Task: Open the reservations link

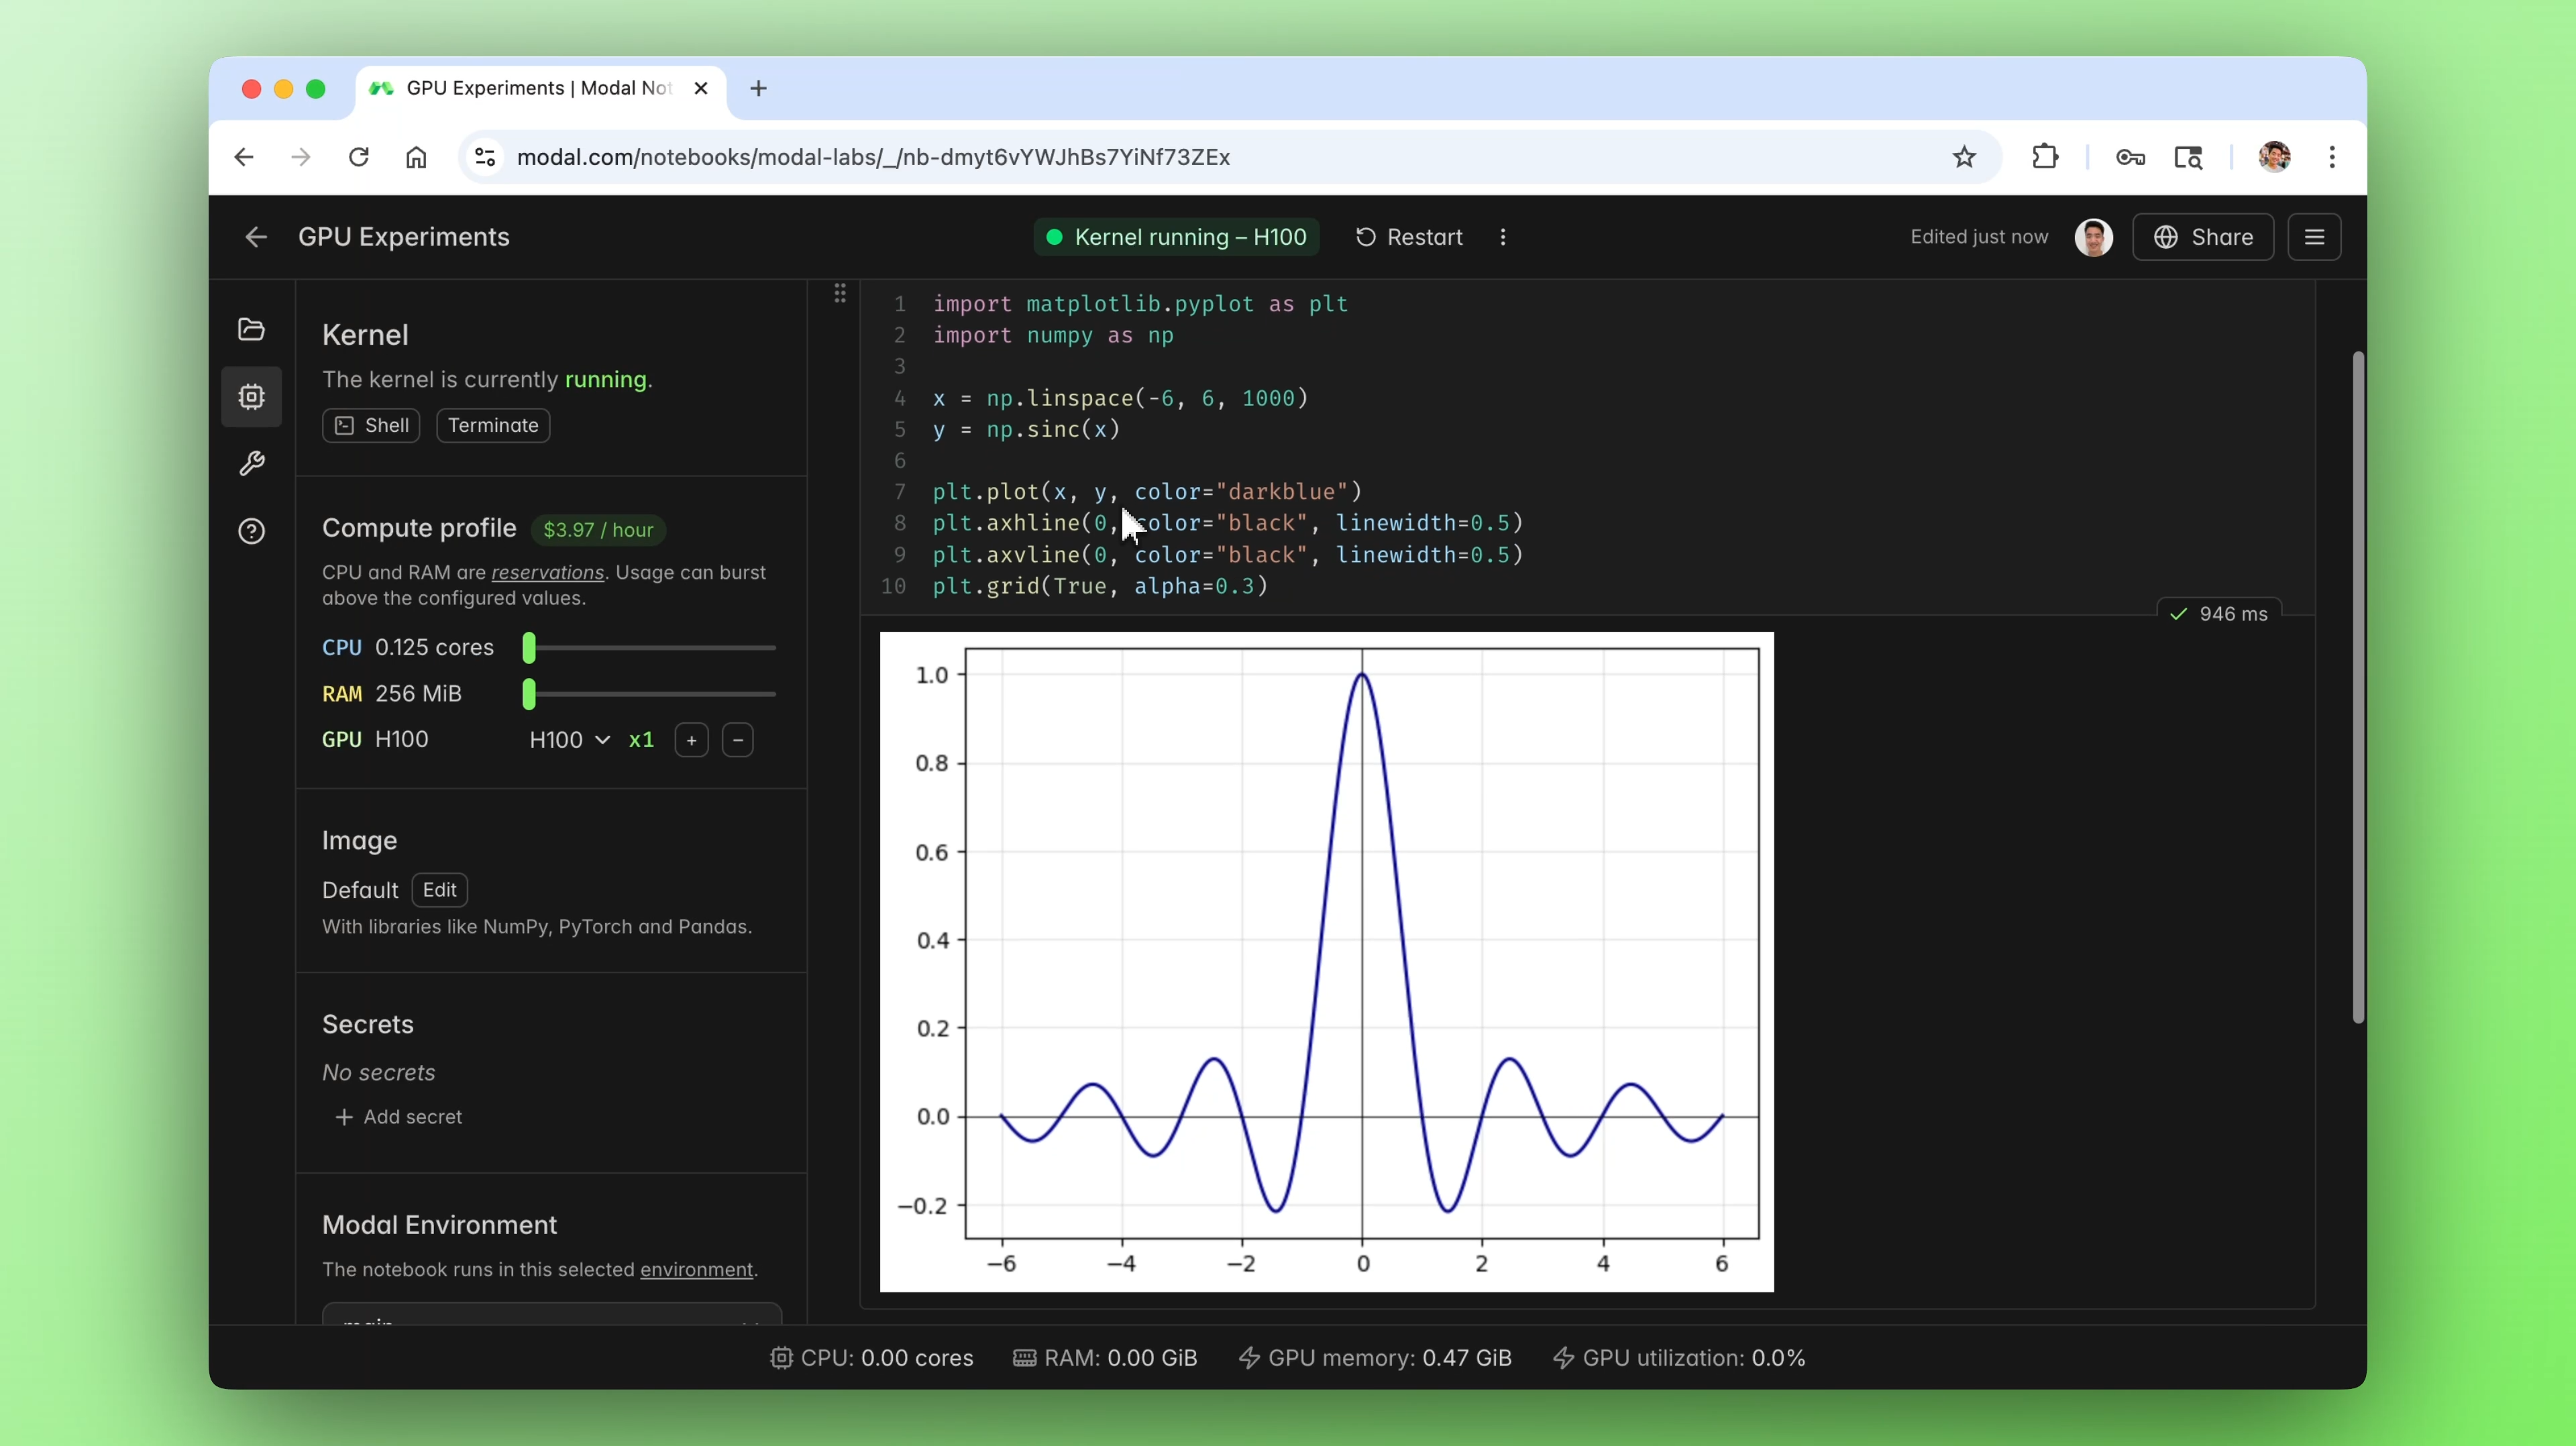Action: point(547,573)
